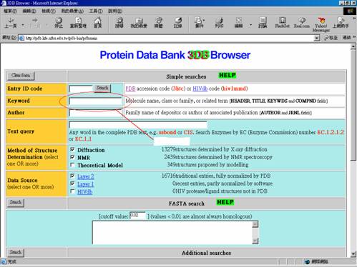
Task: Uncheck the NMR method checkbox
Action: click(x=72, y=157)
